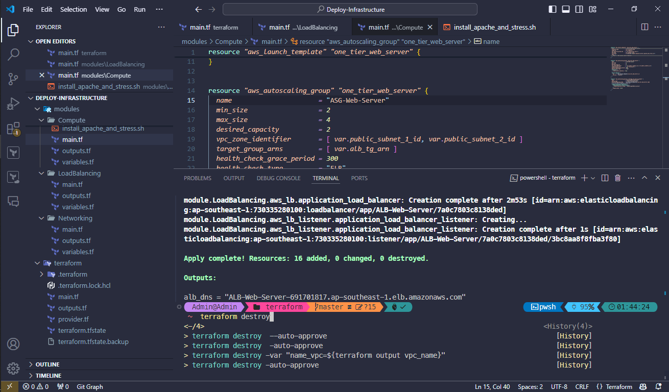Close the terminal panel

(x=658, y=178)
